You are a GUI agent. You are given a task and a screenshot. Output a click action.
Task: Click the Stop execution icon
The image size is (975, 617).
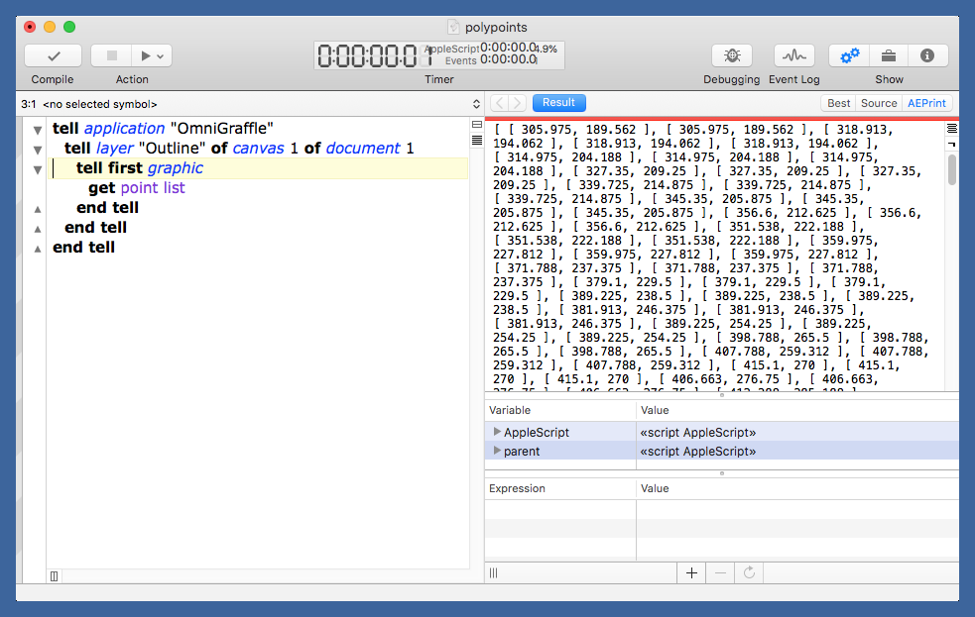point(110,55)
